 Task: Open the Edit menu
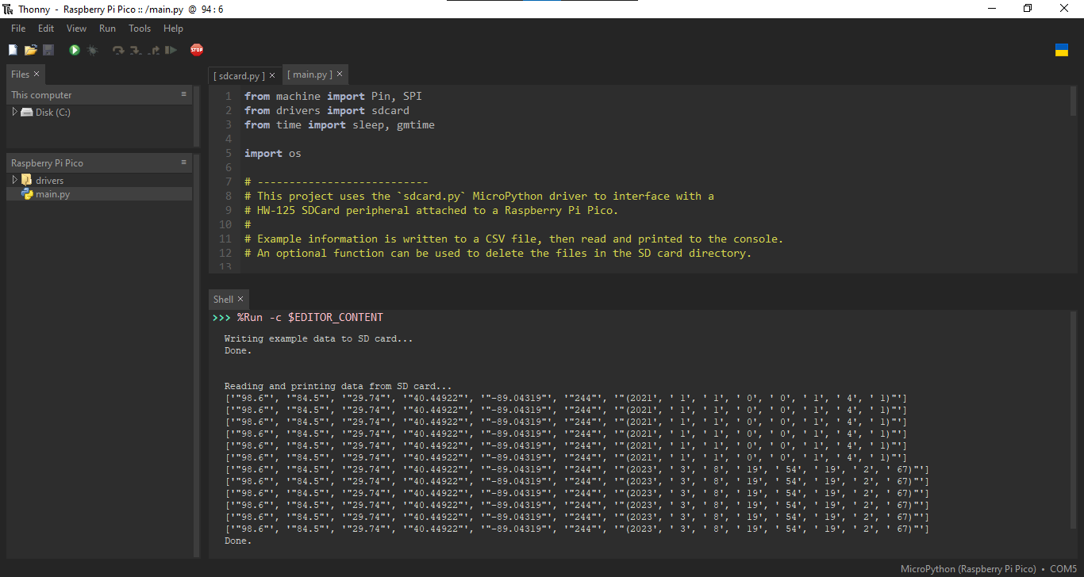coord(46,28)
